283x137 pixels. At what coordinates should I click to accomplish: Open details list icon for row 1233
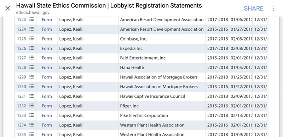tap(31, 115)
